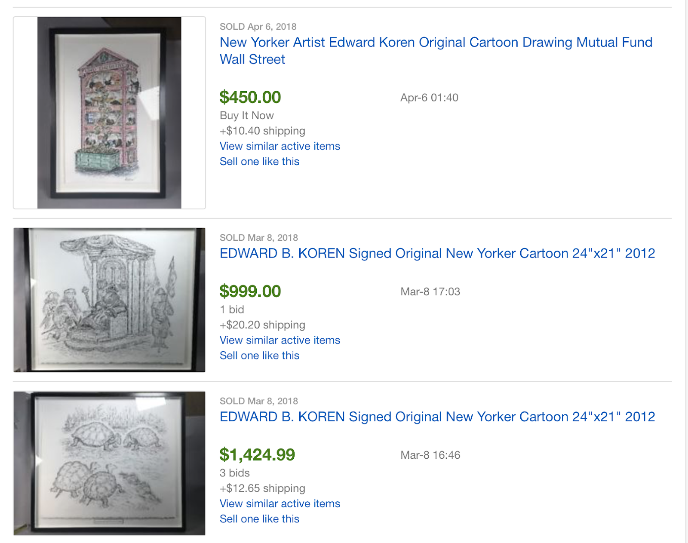688x543 pixels.
Task: Click the page's vertical scrollbar
Action: (686, 271)
